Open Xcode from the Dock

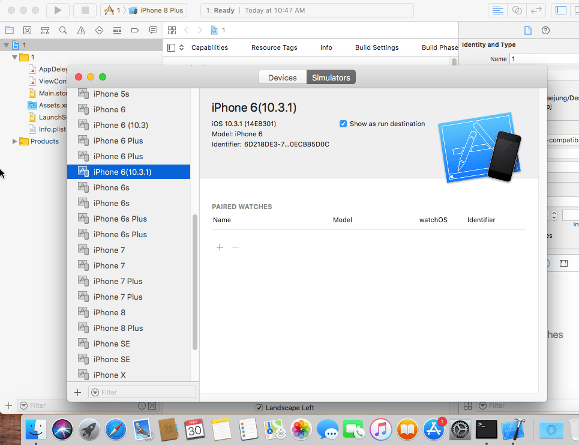[x=513, y=429]
